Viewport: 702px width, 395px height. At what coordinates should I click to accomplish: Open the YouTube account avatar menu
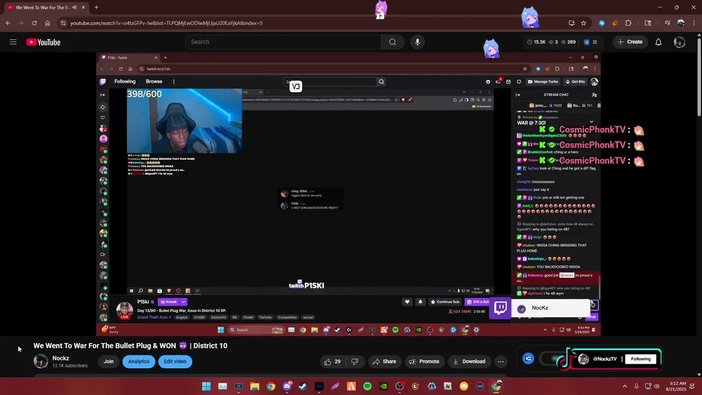680,42
